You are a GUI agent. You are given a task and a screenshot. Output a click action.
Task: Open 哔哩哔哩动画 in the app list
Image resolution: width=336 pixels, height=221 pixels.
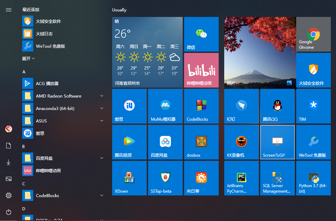64,171
